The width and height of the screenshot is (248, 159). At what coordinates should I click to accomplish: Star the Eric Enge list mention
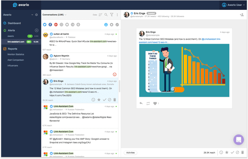coord(99,100)
